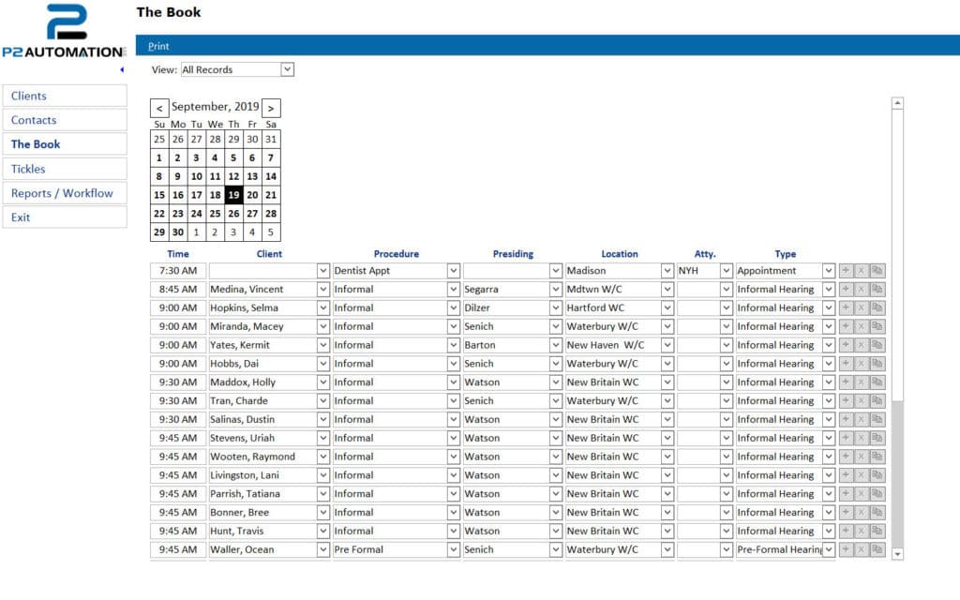Select The Book in the sidebar
Screen dimensions: 960x600
point(65,144)
